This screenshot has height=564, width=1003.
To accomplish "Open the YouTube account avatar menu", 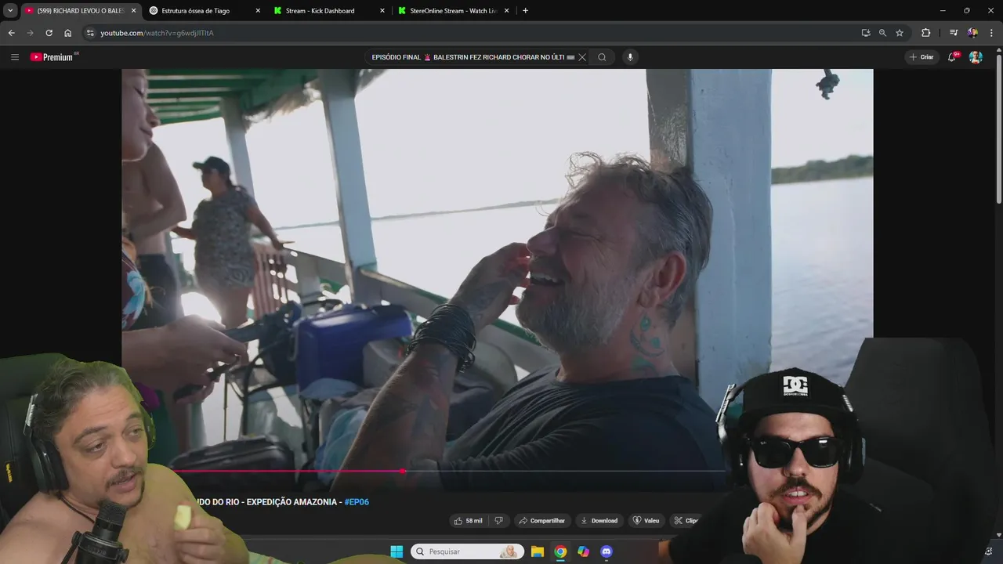I will click(976, 57).
